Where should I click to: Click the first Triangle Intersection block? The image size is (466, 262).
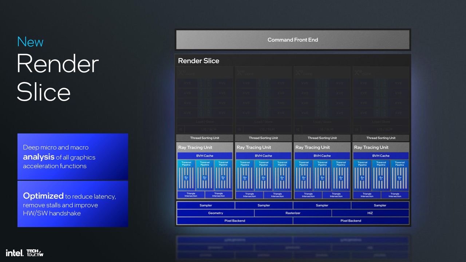point(191,195)
